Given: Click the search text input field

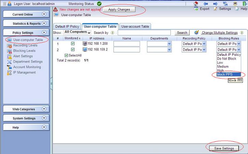Looking at the screenshot, I should tap(144, 33).
